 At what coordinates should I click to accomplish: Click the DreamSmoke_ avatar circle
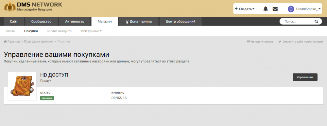(291, 9)
